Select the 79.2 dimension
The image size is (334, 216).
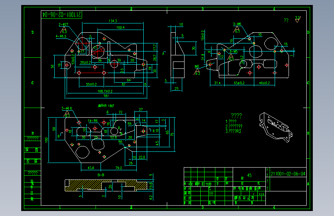[x=119, y=168]
